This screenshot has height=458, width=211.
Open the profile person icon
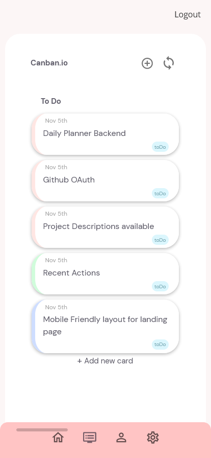(121, 438)
